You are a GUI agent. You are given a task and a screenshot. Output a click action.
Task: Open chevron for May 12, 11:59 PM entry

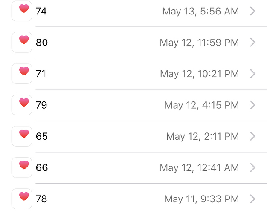252,42
